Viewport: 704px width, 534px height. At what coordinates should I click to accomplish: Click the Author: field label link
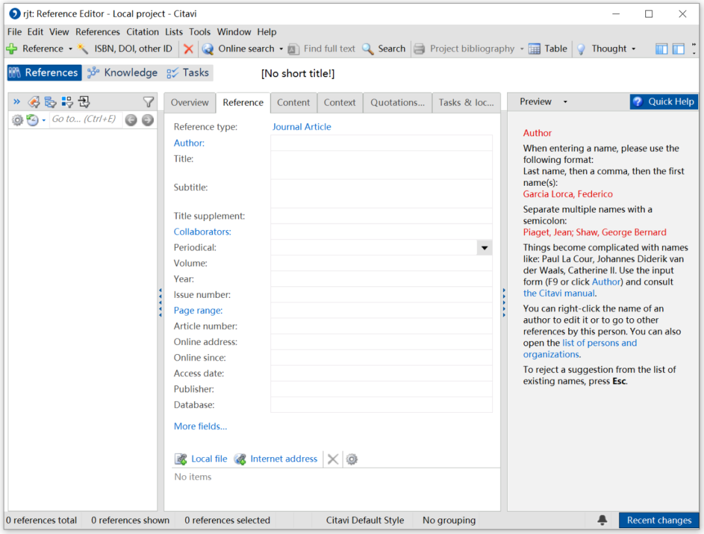(x=189, y=143)
